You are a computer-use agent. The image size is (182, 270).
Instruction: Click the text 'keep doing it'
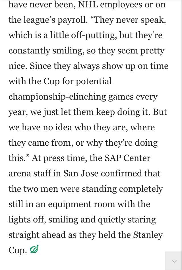(x=123, y=112)
